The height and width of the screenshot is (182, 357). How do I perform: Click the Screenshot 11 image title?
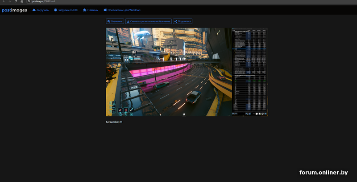click(114, 122)
